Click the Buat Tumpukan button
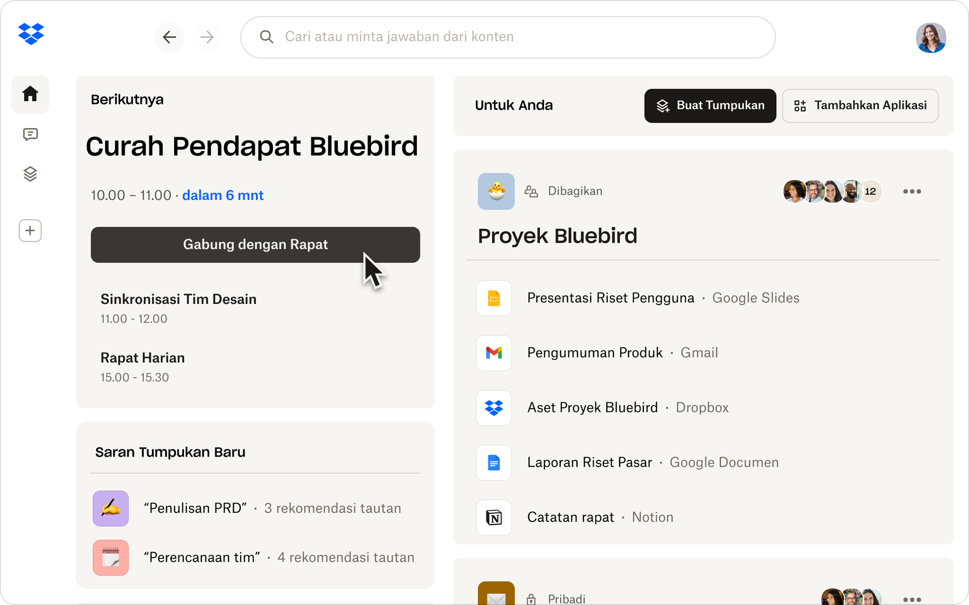This screenshot has width=969, height=605. click(x=710, y=106)
